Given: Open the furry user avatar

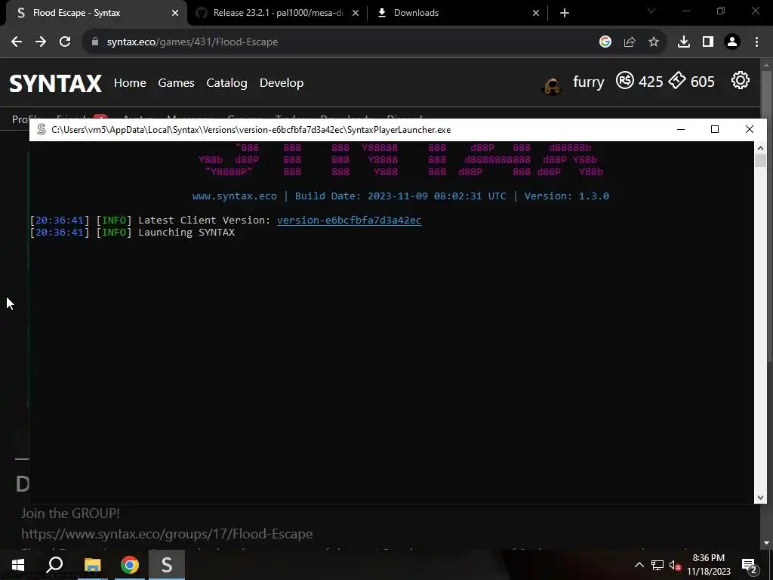Looking at the screenshot, I should (552, 86).
